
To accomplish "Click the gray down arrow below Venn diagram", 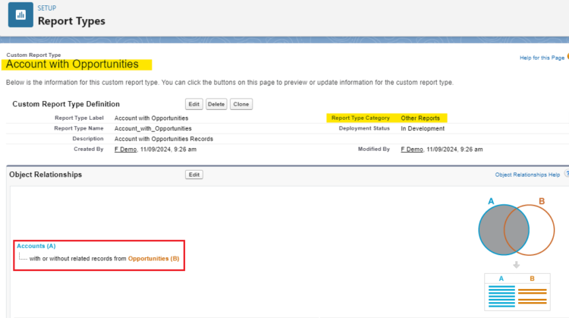I will click(515, 265).
